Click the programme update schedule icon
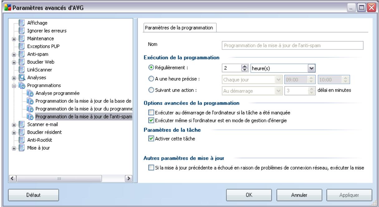Image resolution: width=379 pixels, height=207 pixels. click(30, 109)
